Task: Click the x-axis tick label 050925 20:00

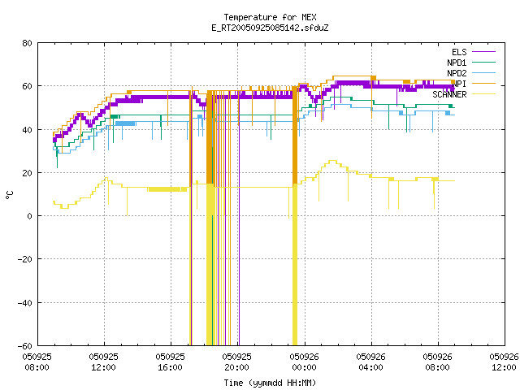Action: [236, 362]
